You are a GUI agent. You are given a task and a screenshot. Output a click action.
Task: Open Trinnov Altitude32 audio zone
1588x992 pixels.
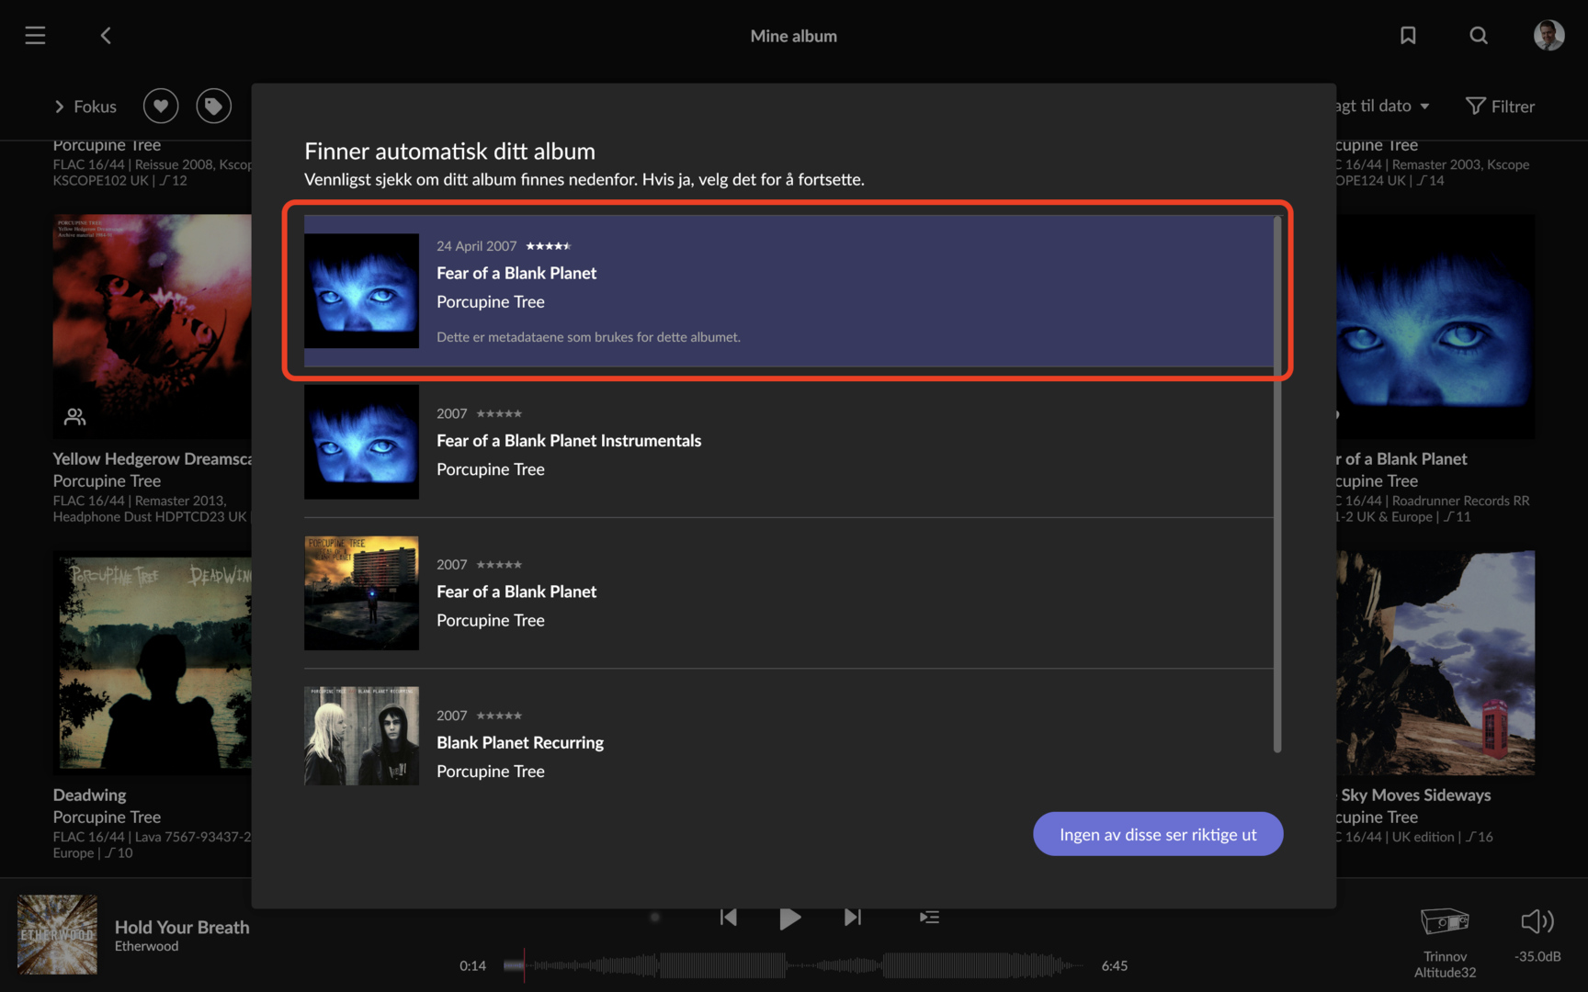pos(1445,942)
